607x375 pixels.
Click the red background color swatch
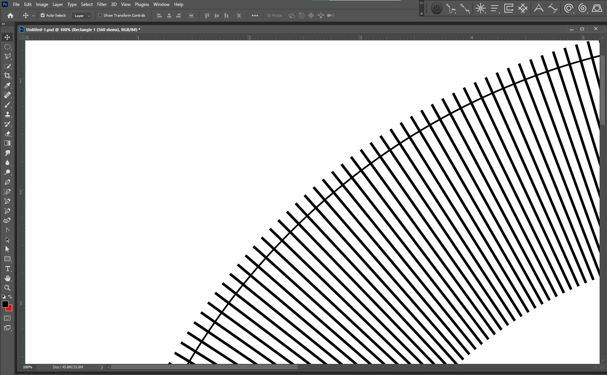[10, 309]
